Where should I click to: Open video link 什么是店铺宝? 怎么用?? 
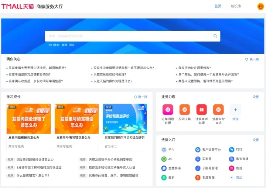[33, 175]
